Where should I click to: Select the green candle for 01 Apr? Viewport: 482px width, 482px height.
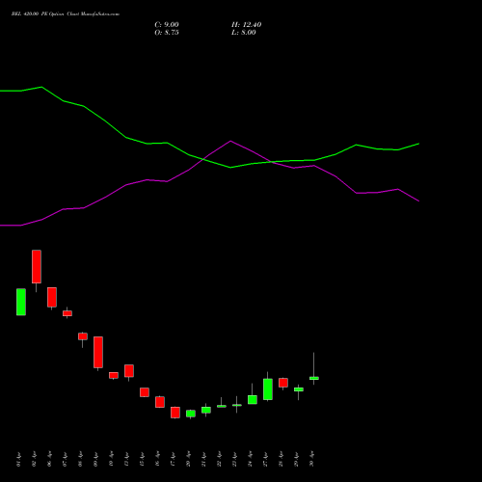[x=21, y=302]
